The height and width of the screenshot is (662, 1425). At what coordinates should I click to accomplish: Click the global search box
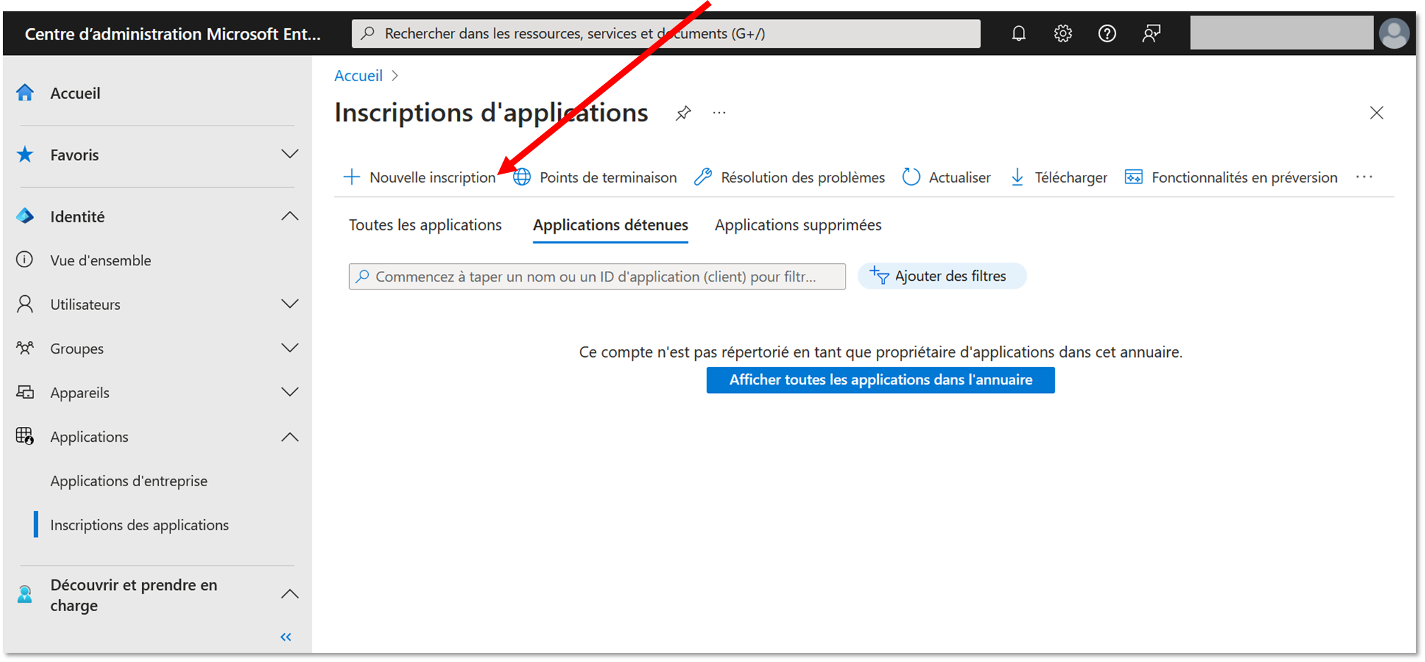[x=666, y=33]
